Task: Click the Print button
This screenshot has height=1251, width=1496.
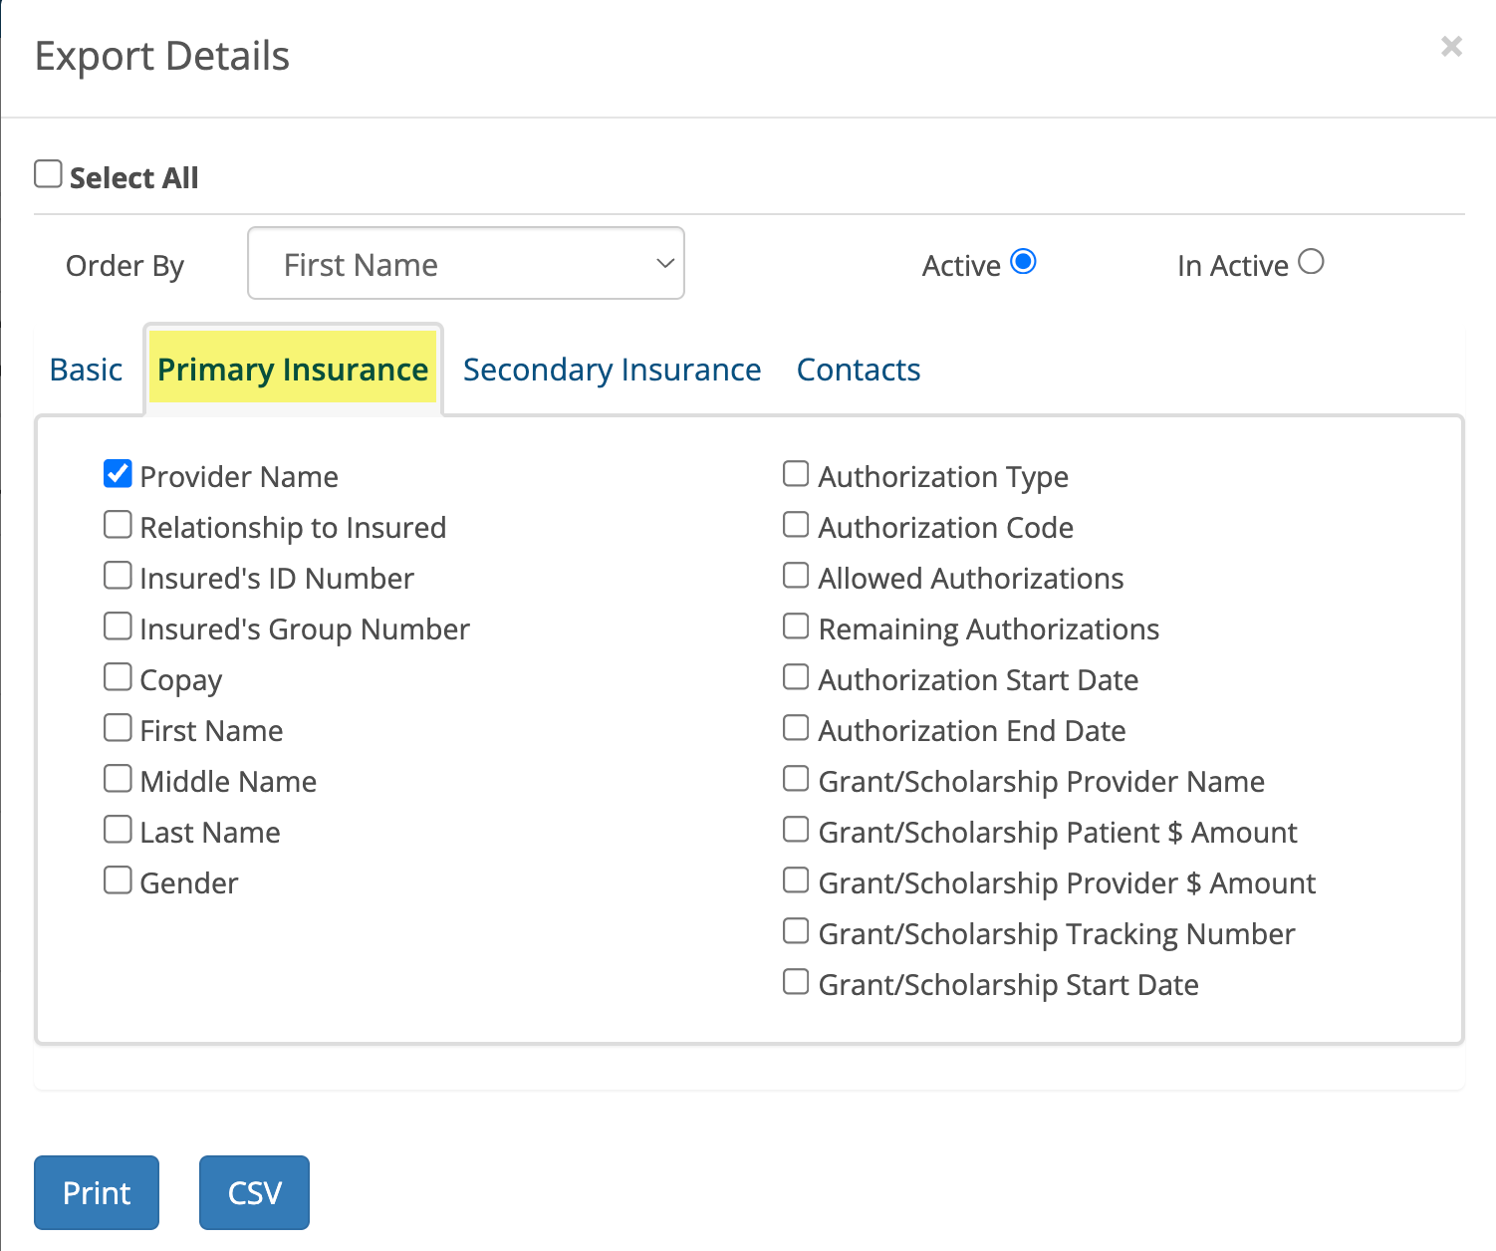Action: pyautogui.click(x=97, y=1192)
